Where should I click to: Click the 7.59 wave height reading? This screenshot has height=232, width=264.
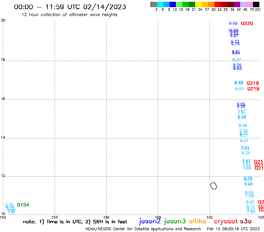pyautogui.click(x=249, y=196)
